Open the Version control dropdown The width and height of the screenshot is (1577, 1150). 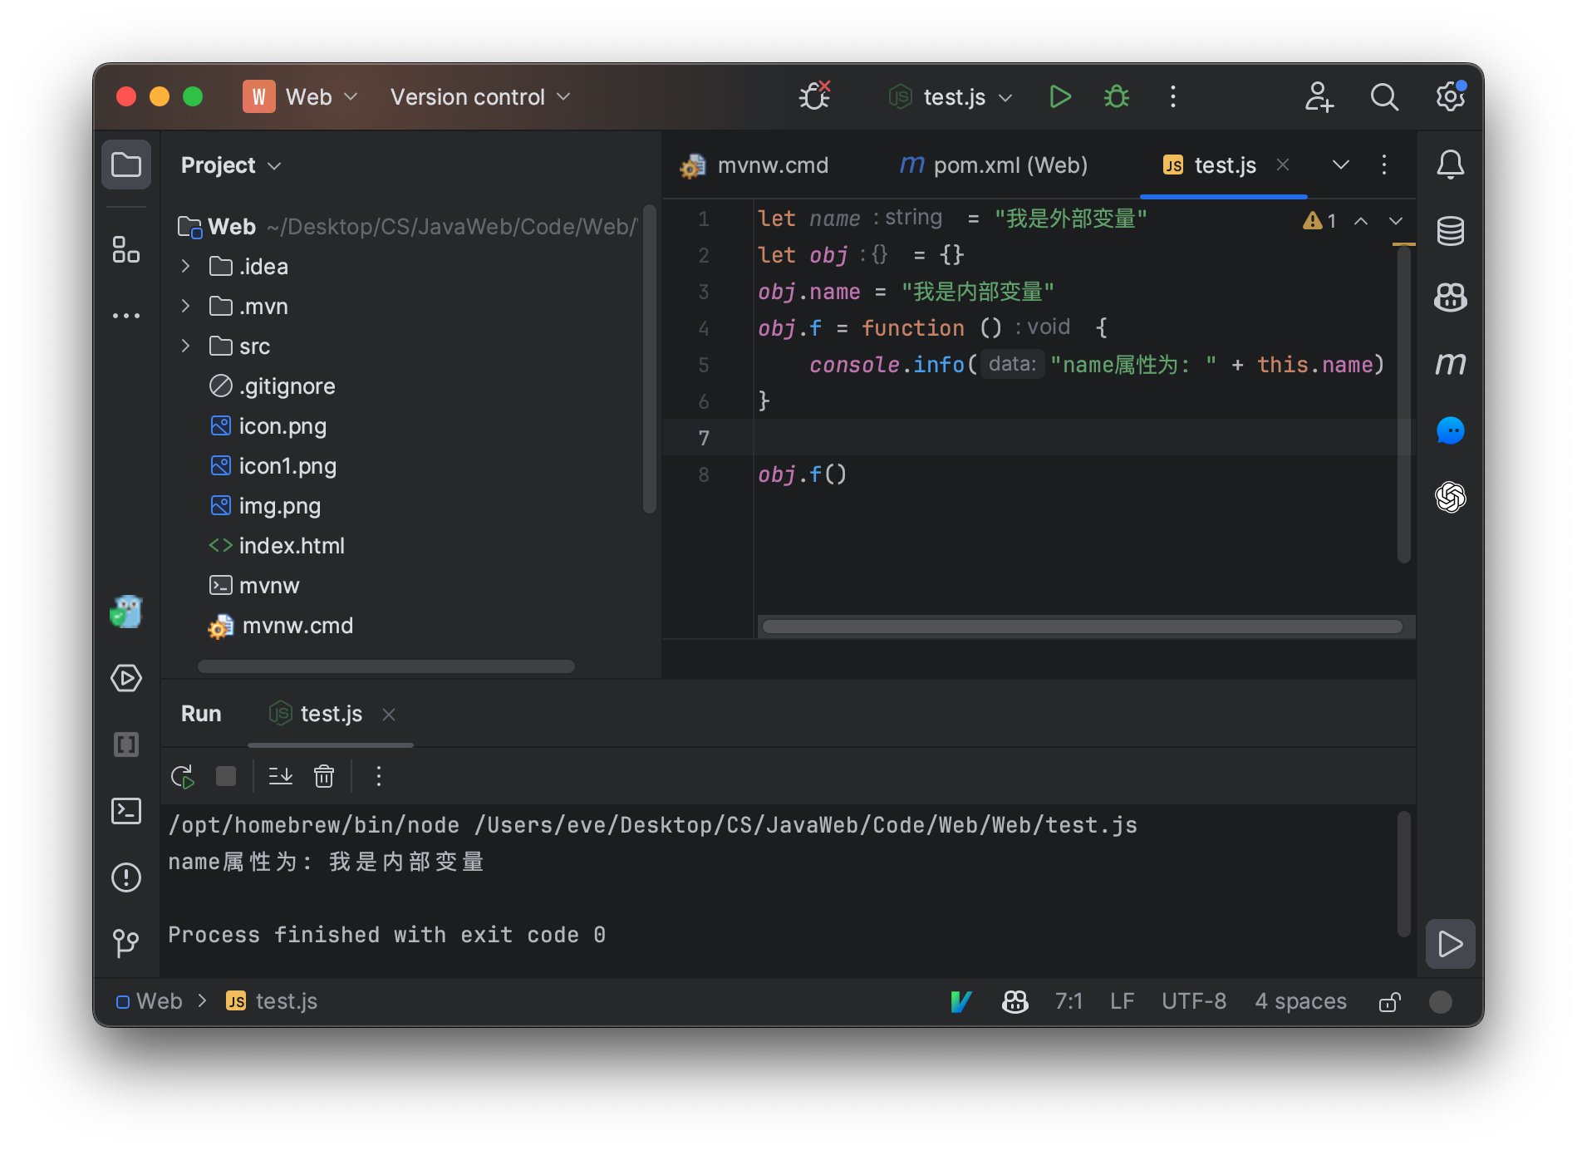tap(481, 97)
